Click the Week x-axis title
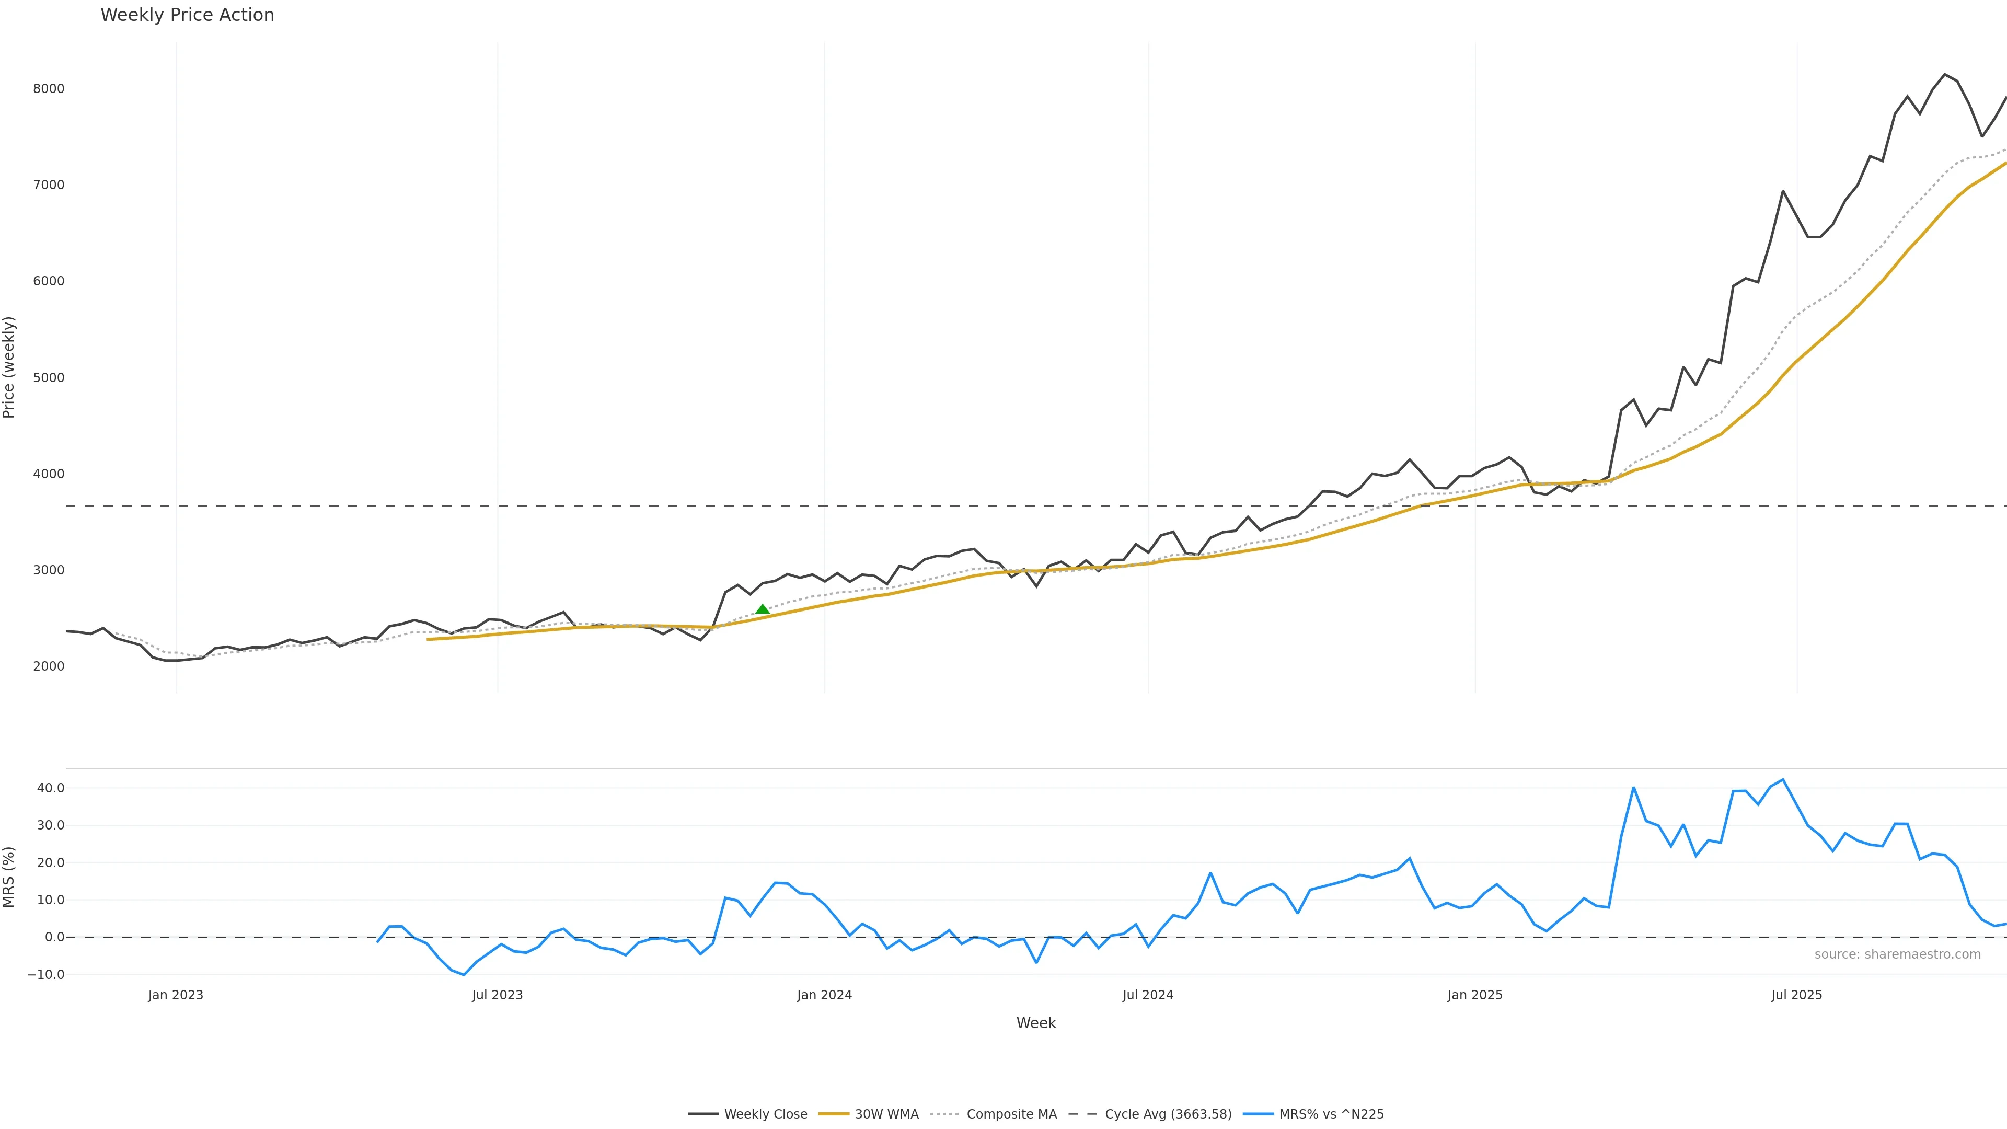Viewport: 2007px width, 1129px height. click(x=1035, y=1023)
